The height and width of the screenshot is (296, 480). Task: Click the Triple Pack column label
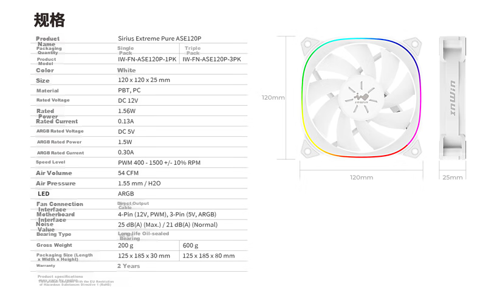pos(193,50)
